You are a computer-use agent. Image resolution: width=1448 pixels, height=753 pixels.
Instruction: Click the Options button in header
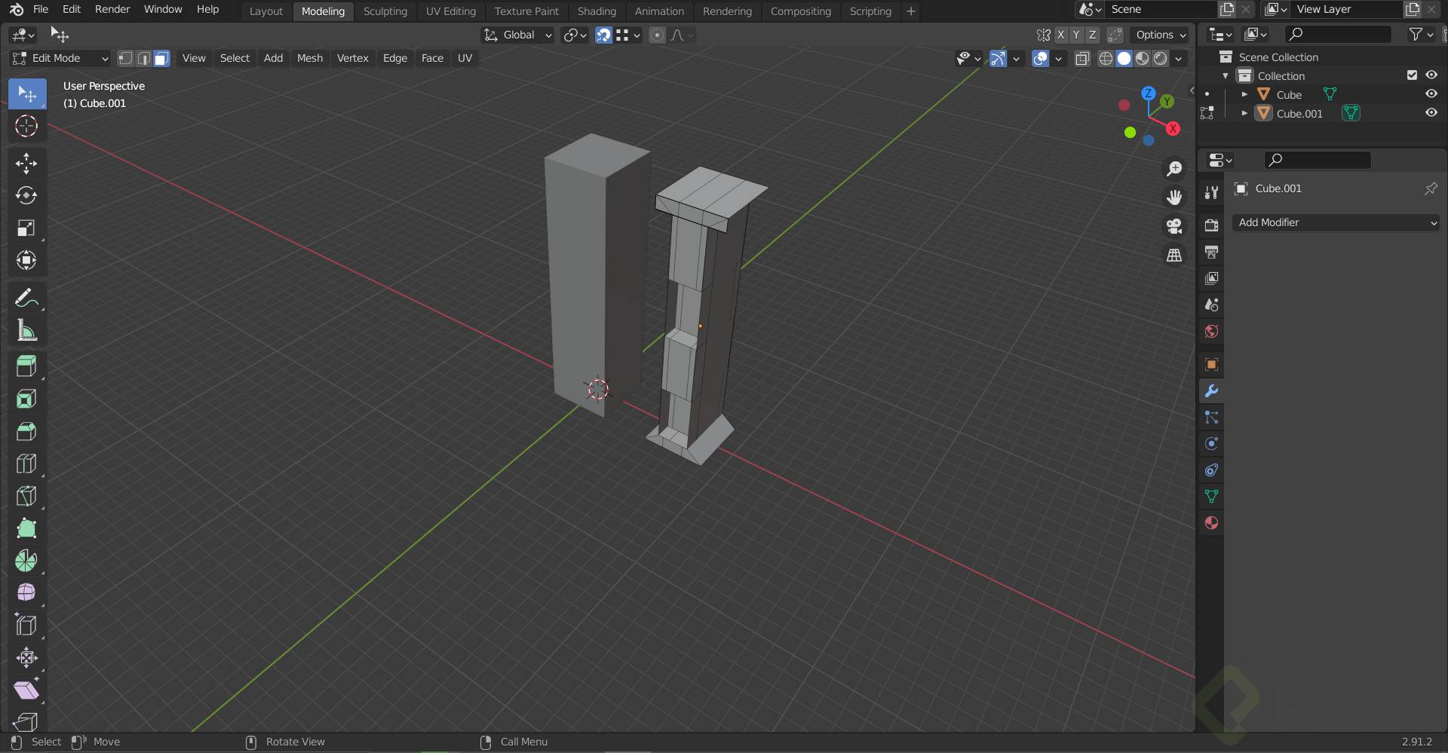pos(1160,35)
